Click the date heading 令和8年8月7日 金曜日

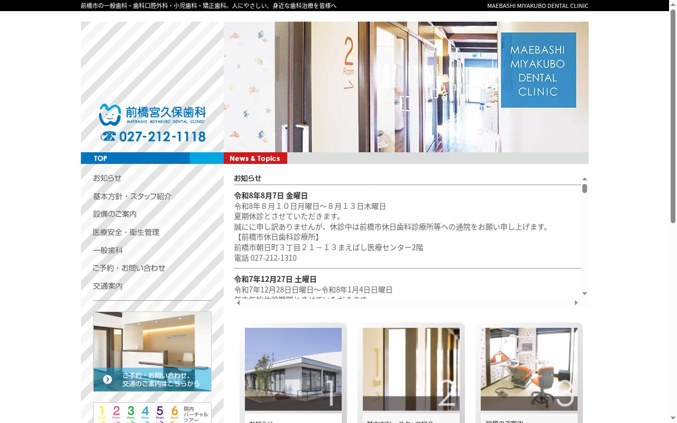click(271, 196)
